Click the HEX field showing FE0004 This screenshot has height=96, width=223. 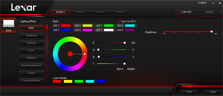(x=131, y=69)
